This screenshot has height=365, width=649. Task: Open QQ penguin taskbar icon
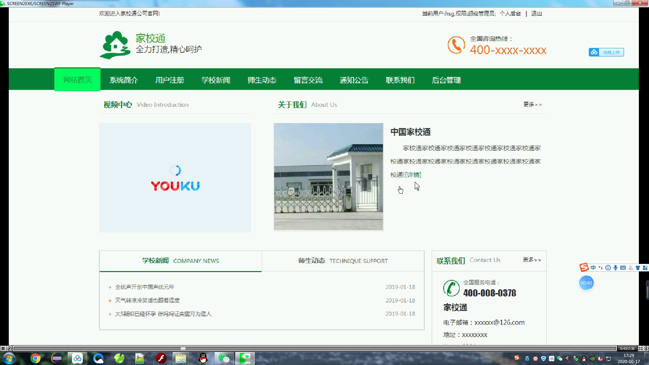(203, 358)
